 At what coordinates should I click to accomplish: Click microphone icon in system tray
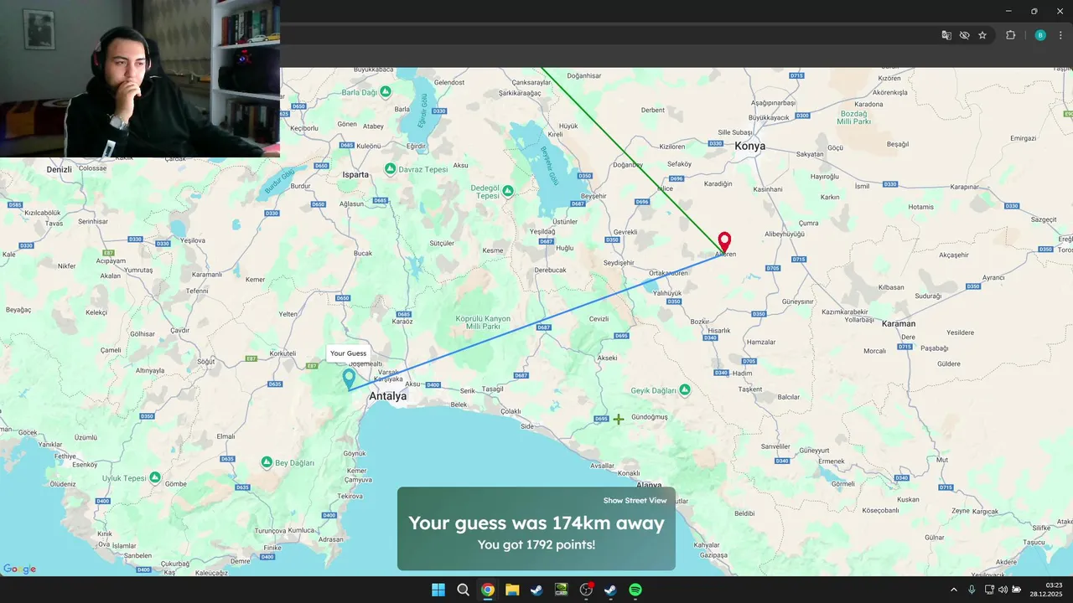[x=972, y=590]
